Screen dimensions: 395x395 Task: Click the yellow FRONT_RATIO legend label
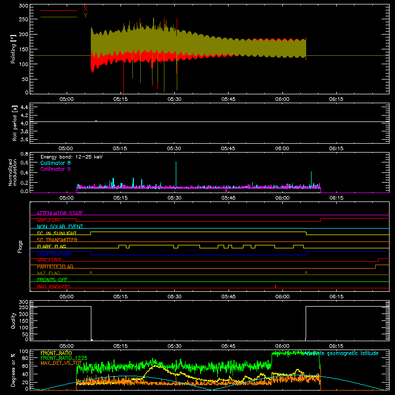[56, 353]
